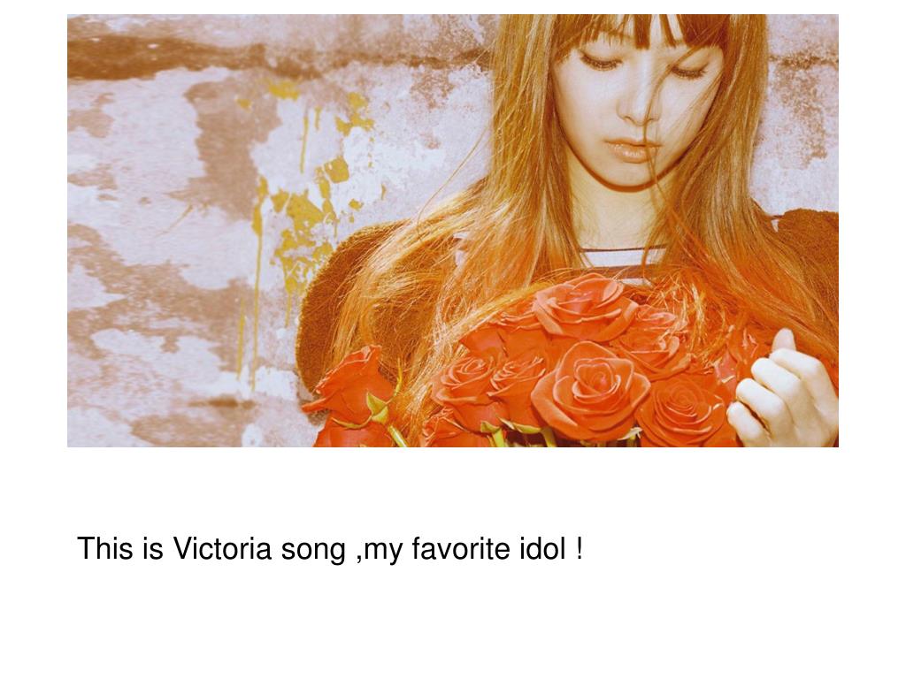Click the large central red rose

tap(589, 390)
